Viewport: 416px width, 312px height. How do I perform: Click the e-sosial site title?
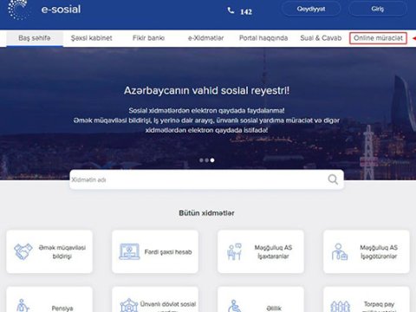coord(61,10)
